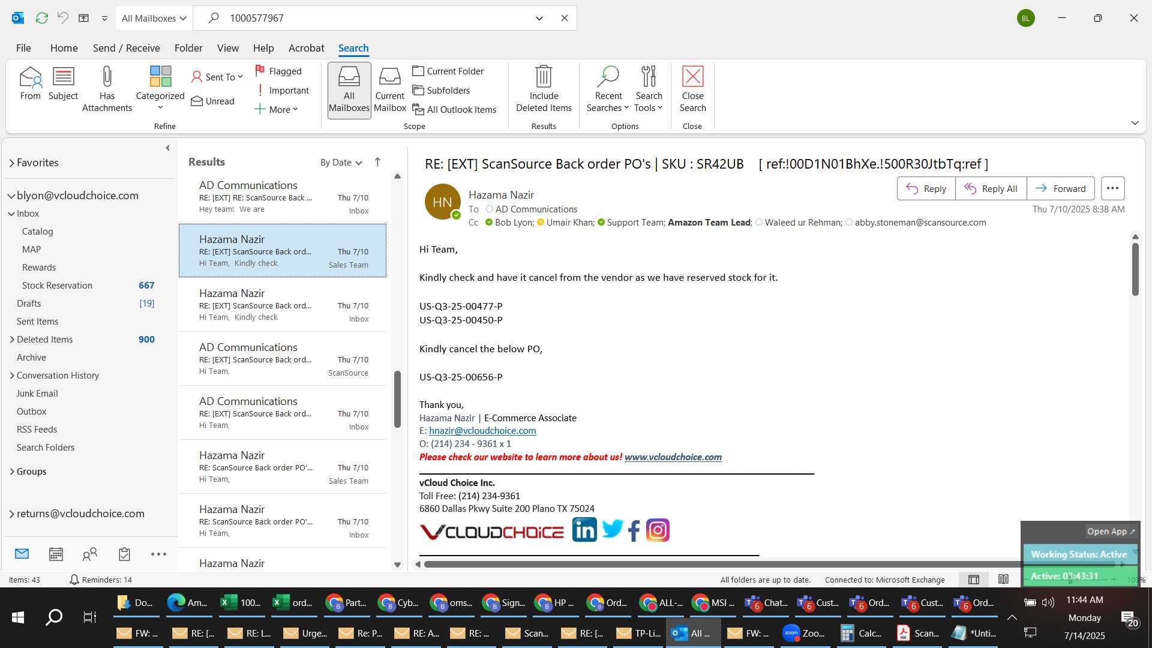This screenshot has height=648, width=1152.
Task: Open the Sent To filter dropdown
Action: [217, 77]
